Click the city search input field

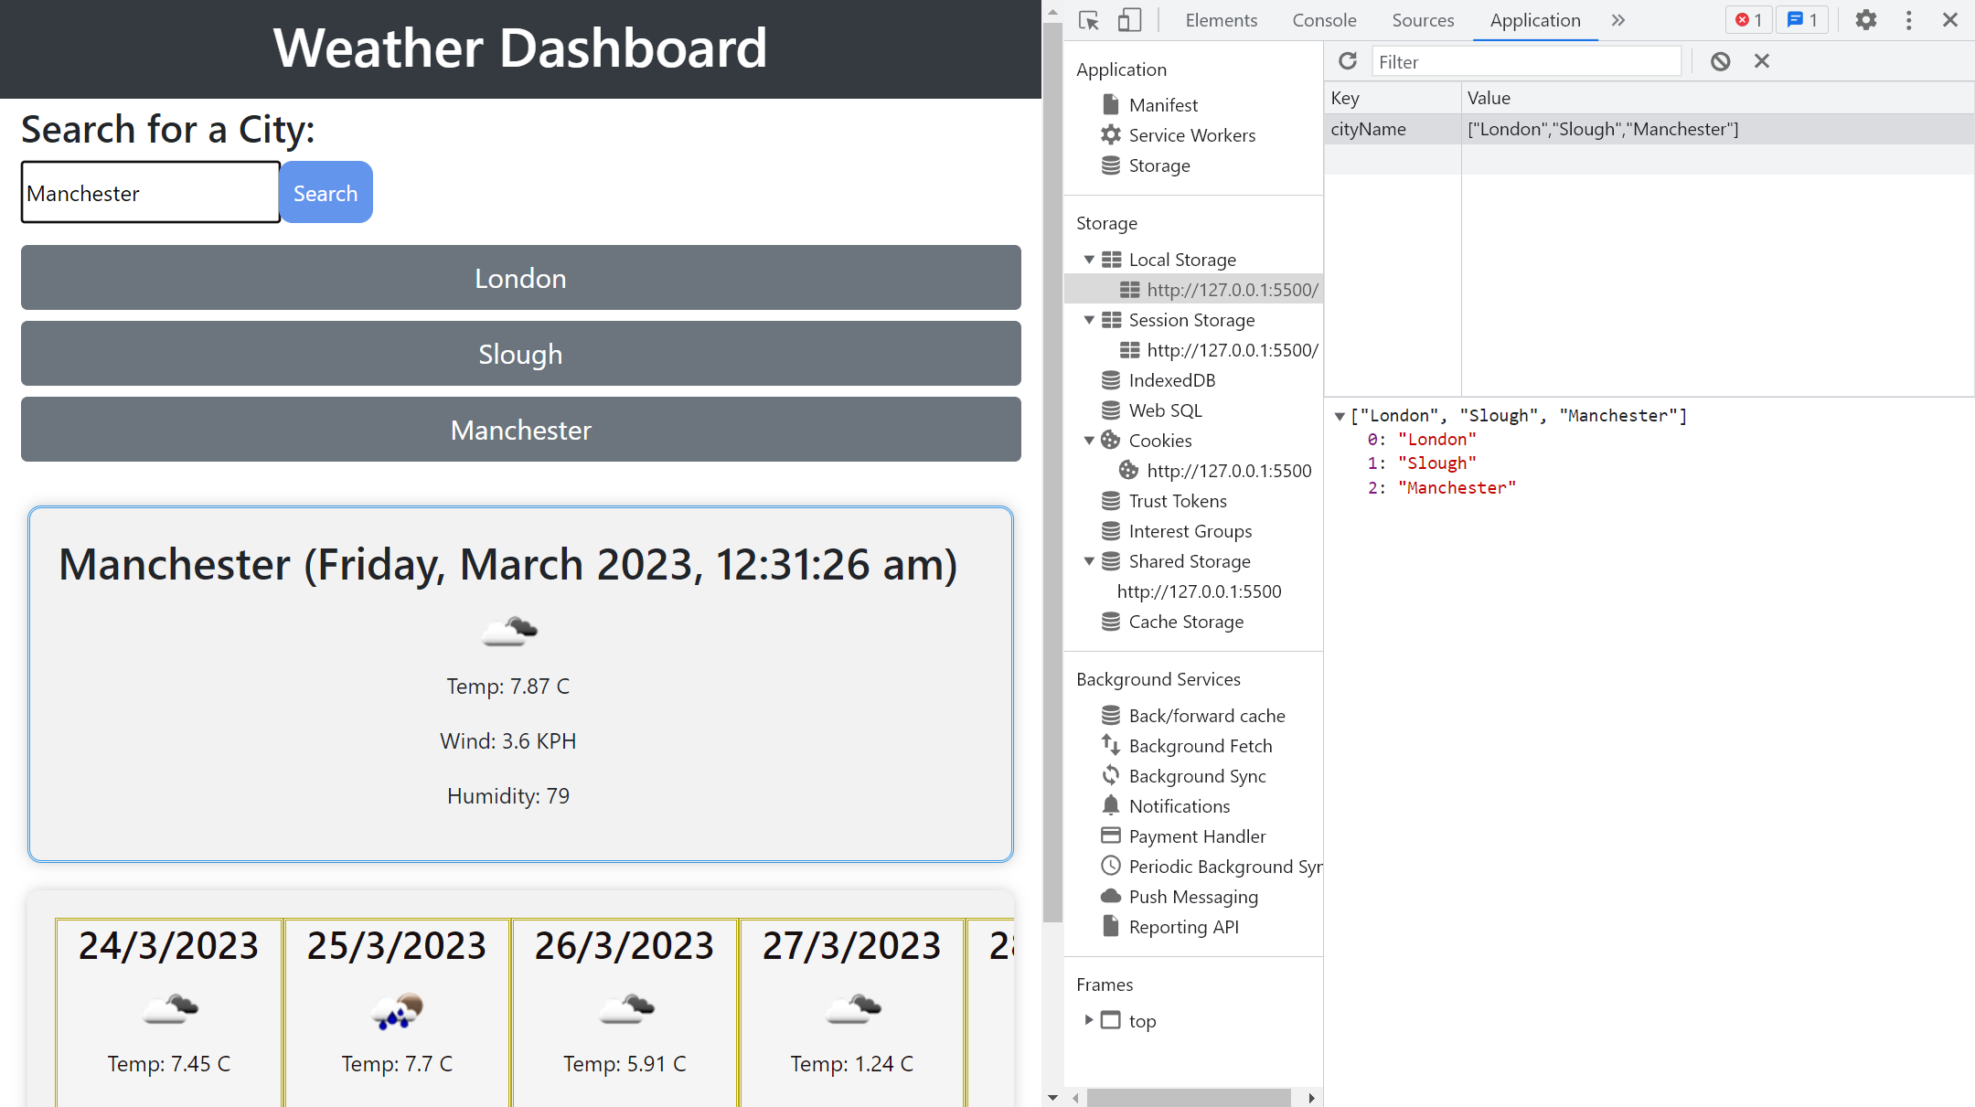149,193
